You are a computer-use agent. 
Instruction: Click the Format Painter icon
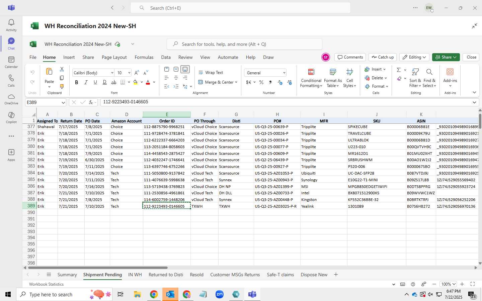coord(62,86)
